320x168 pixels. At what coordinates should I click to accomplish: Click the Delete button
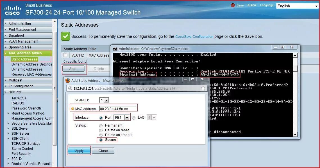point(99,69)
